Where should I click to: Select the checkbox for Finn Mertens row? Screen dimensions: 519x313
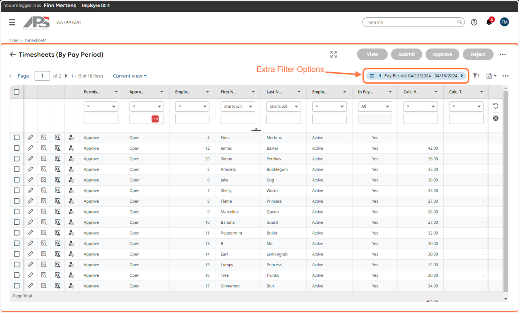point(16,138)
